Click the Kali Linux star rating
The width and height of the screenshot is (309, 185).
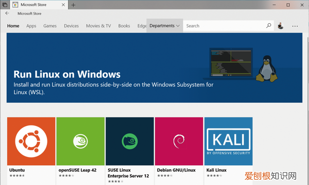pyautogui.click(x=214, y=175)
